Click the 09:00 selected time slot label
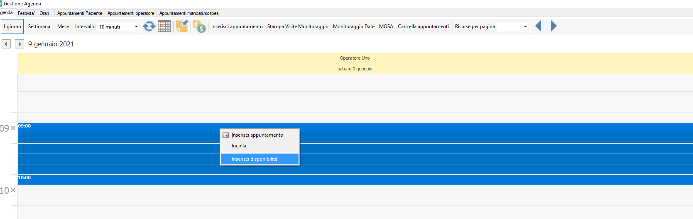The width and height of the screenshot is (693, 219). 24,126
